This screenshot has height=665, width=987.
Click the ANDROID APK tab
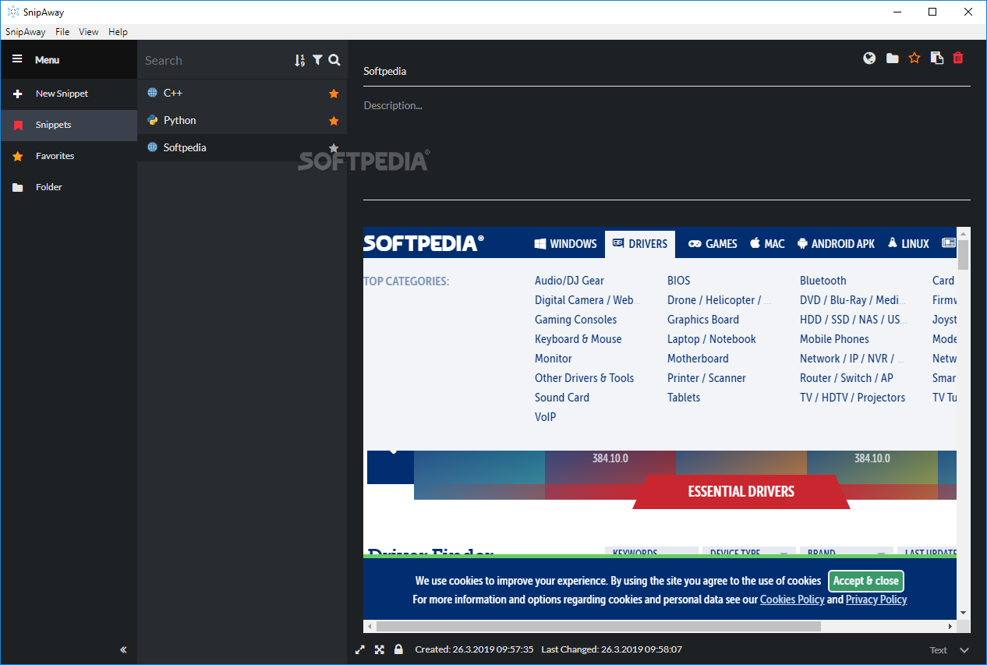[x=836, y=243]
